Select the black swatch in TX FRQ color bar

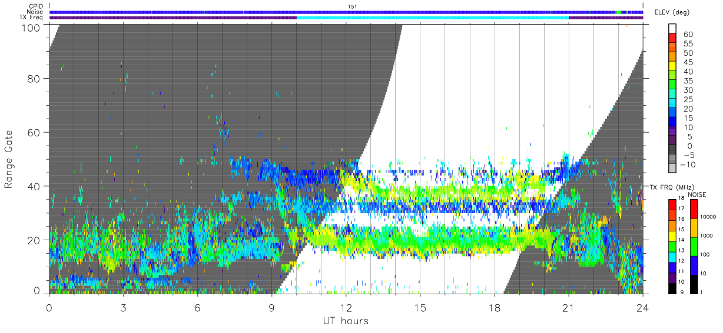[x=672, y=289]
